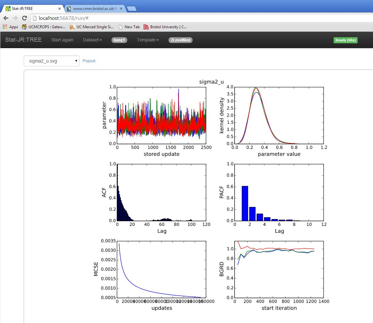Screen dimensions: 373x323
Task: Open the sigma2_u.svg output selector
Action: coord(52,61)
